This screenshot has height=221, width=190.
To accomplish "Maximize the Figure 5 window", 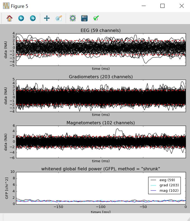I will pyautogui.click(x=162, y=6).
